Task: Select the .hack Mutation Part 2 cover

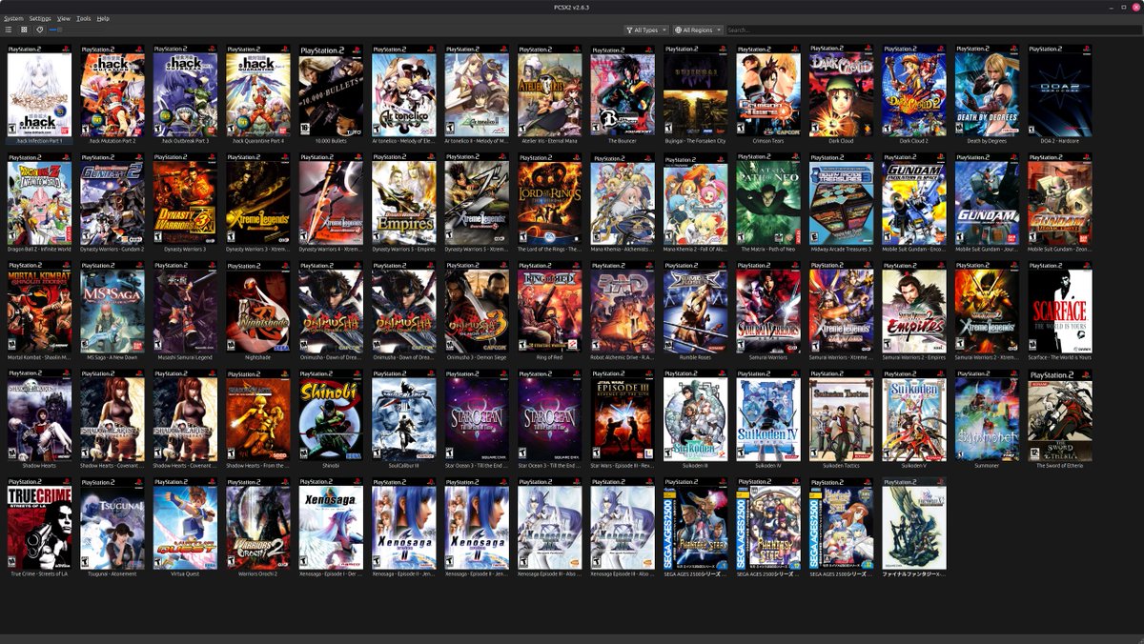Action: 112,91
